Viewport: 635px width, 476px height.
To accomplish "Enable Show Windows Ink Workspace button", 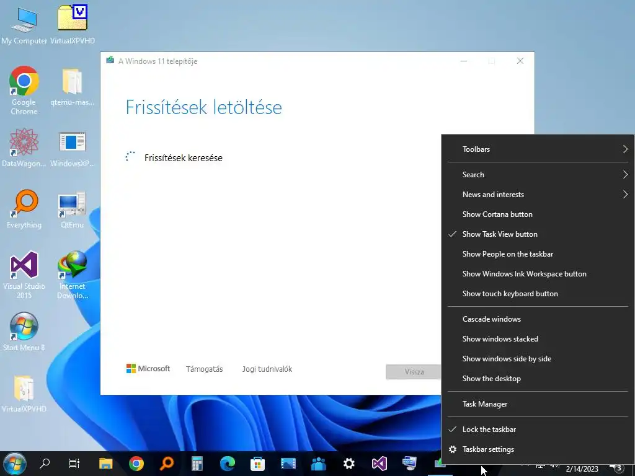I will [x=538, y=273].
